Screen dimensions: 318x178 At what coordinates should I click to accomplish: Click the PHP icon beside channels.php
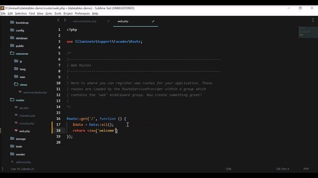pyautogui.click(x=16, y=115)
